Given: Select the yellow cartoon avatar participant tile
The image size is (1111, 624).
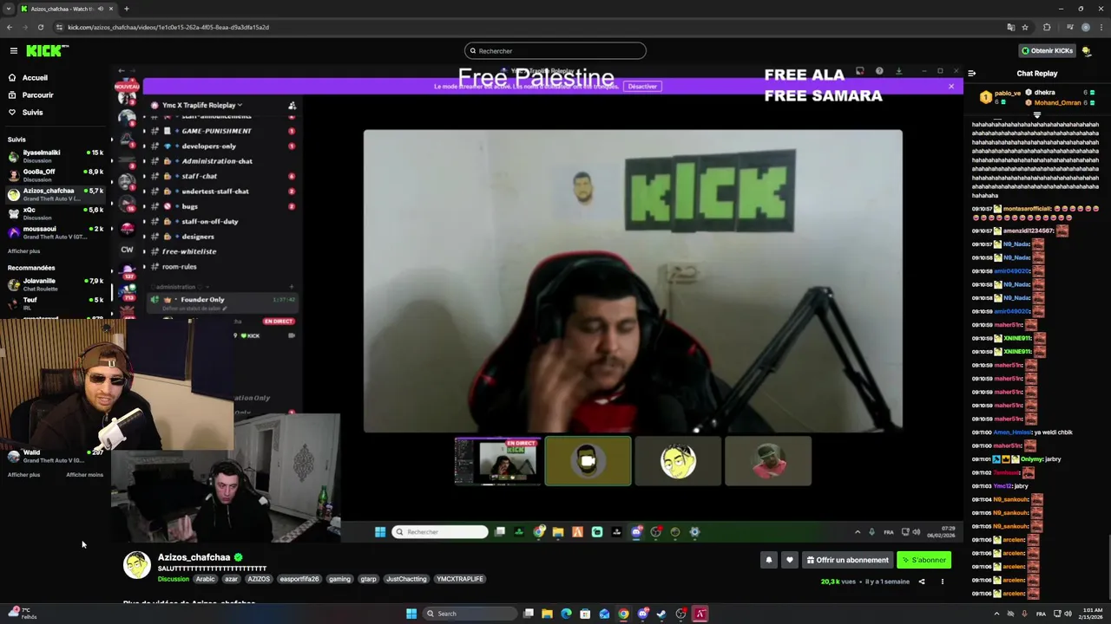Looking at the screenshot, I should 678,461.
